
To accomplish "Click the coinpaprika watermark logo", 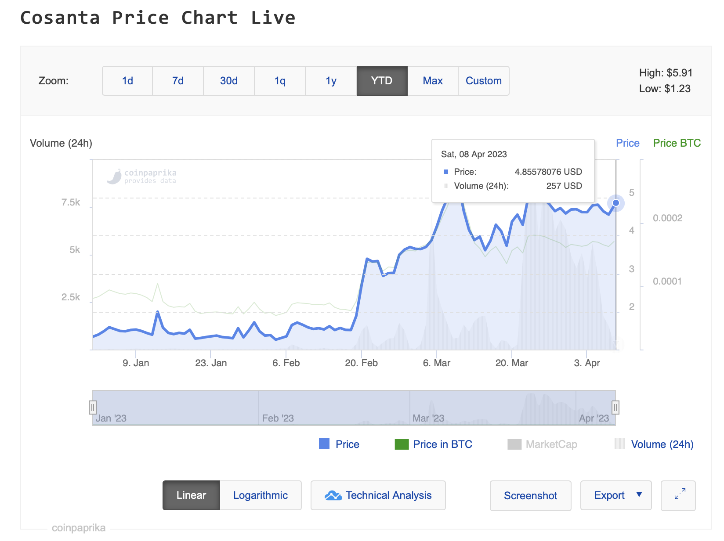I will click(x=114, y=177).
